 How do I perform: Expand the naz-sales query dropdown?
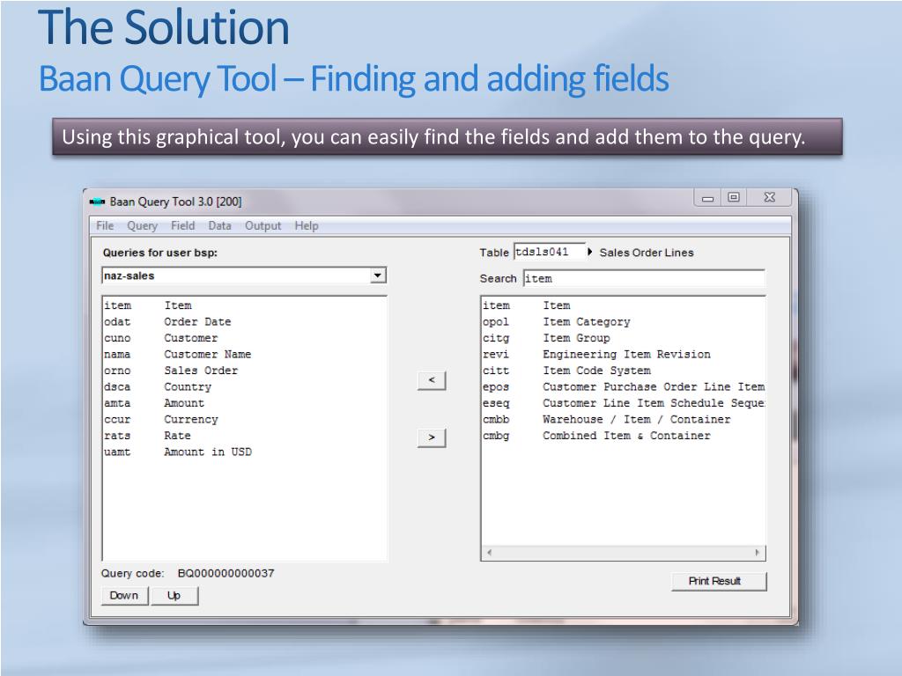pyautogui.click(x=377, y=276)
